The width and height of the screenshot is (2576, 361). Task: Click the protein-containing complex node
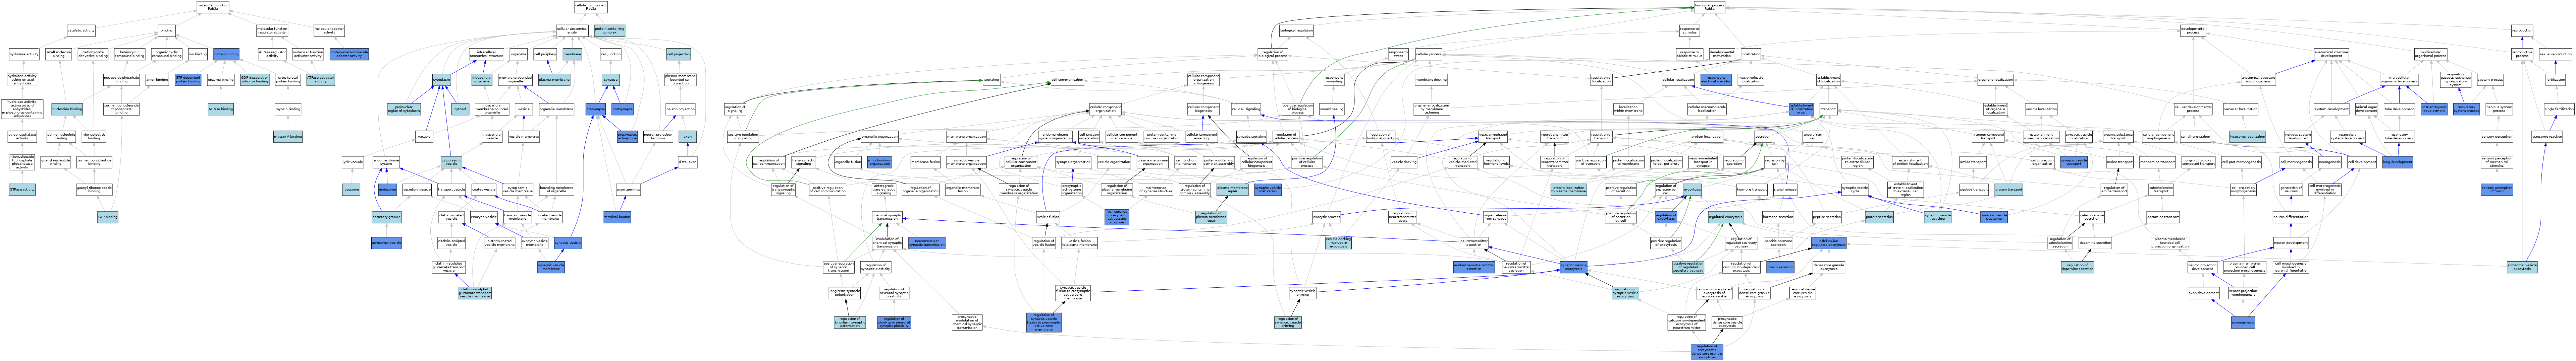(610, 31)
